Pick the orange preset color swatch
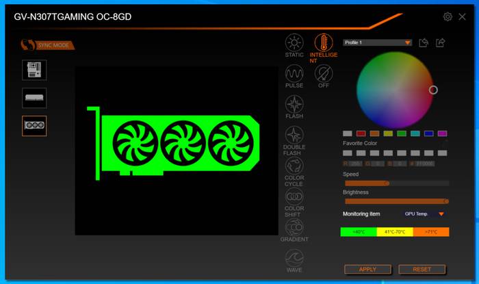The width and height of the screenshot is (479, 284). coord(374,133)
